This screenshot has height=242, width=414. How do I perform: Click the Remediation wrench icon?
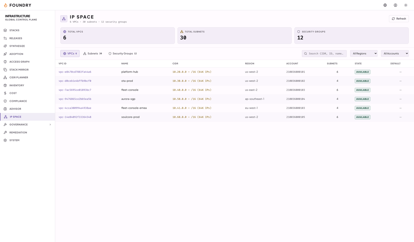pos(5,132)
